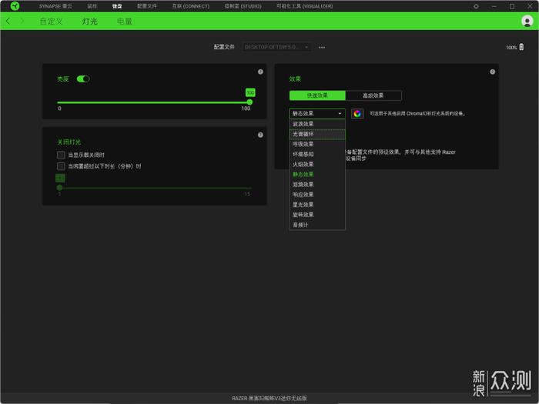This screenshot has height=404, width=539.
Task: Select the 键盘 (keyboard) top tab
Action: click(x=117, y=6)
